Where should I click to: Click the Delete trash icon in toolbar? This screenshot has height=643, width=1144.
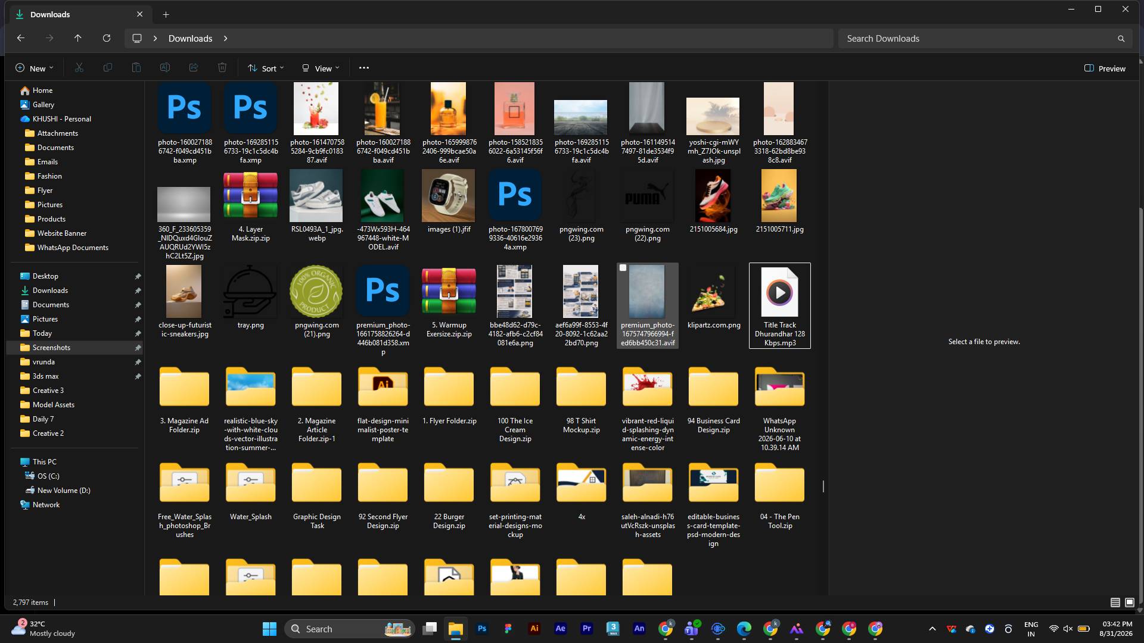pos(222,68)
